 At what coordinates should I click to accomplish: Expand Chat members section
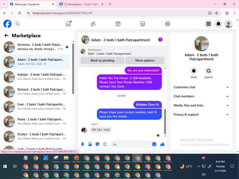201,96
